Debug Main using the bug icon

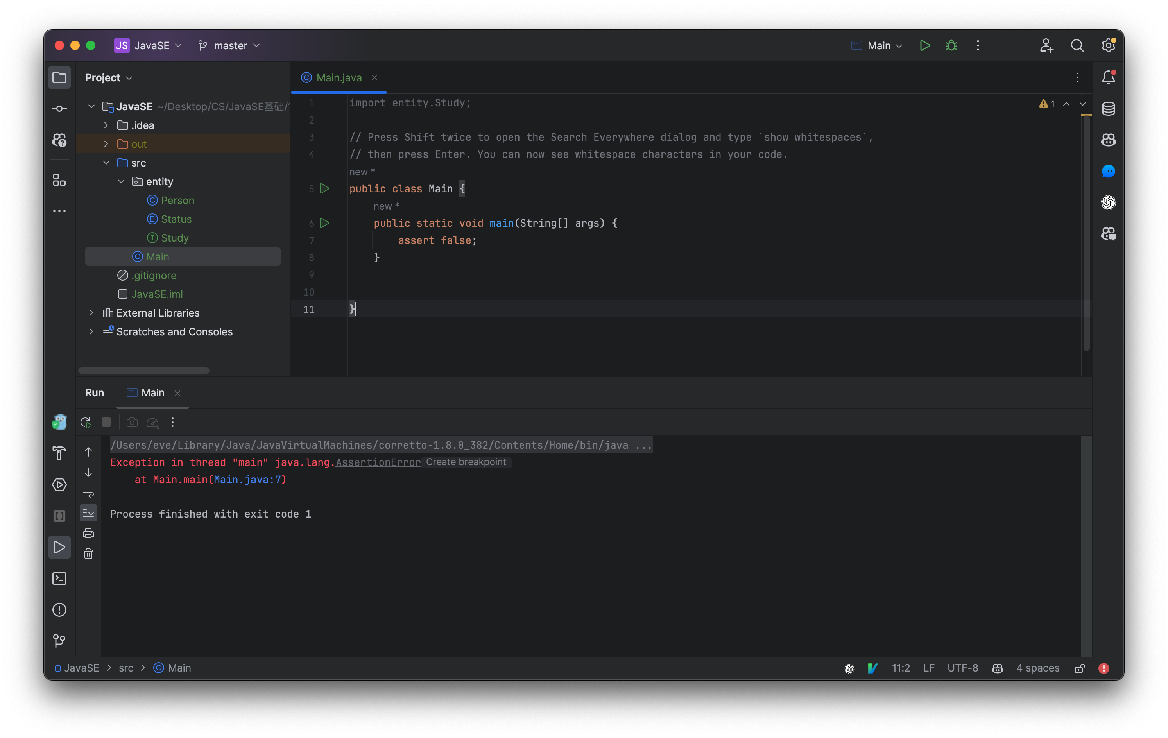point(951,45)
